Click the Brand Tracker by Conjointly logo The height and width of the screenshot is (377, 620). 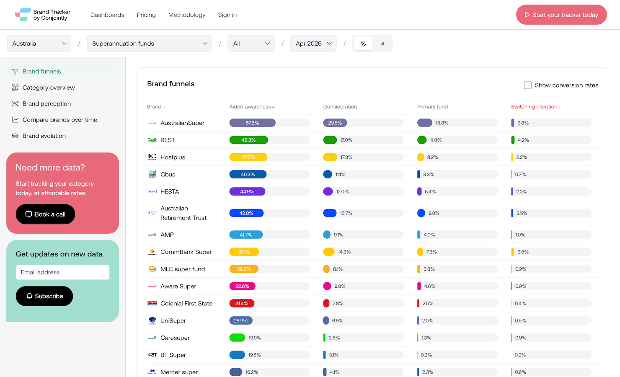click(43, 15)
